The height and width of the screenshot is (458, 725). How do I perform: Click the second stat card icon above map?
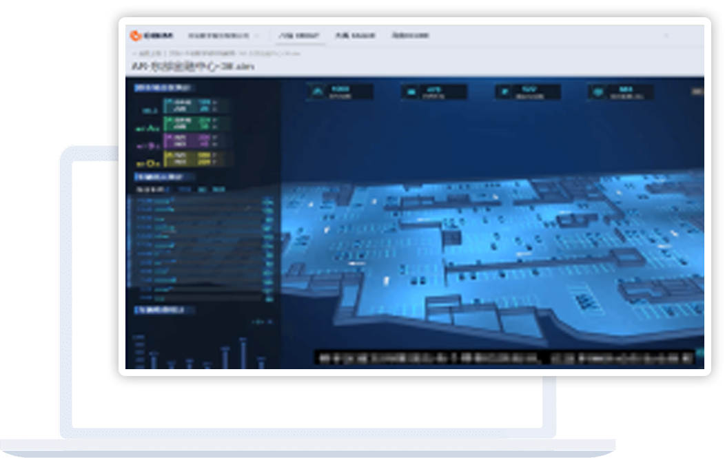pos(411,92)
